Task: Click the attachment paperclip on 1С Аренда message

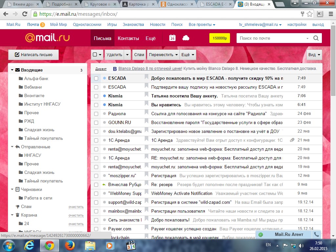Action: pyautogui.click(x=292, y=140)
